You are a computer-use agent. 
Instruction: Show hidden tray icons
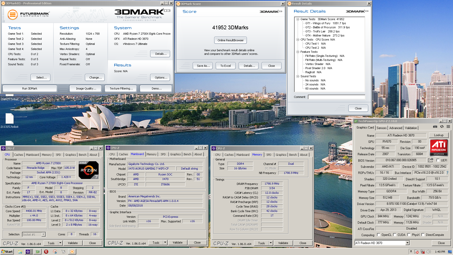[x=411, y=251]
